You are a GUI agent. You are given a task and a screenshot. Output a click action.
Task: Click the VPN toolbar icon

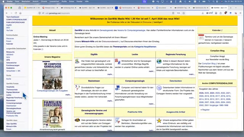[209, 13]
